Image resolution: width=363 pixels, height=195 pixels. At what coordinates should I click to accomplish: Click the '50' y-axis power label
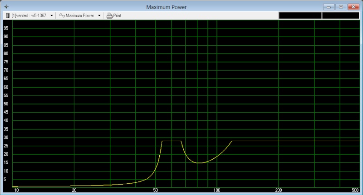[x=6, y=104]
